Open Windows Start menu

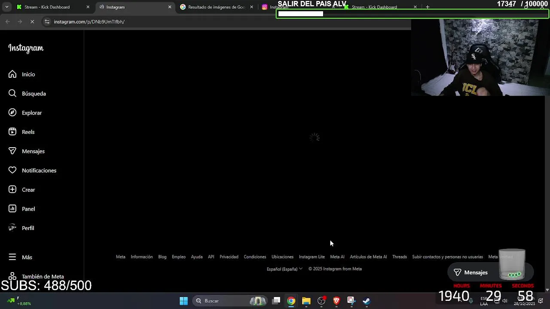(183, 301)
